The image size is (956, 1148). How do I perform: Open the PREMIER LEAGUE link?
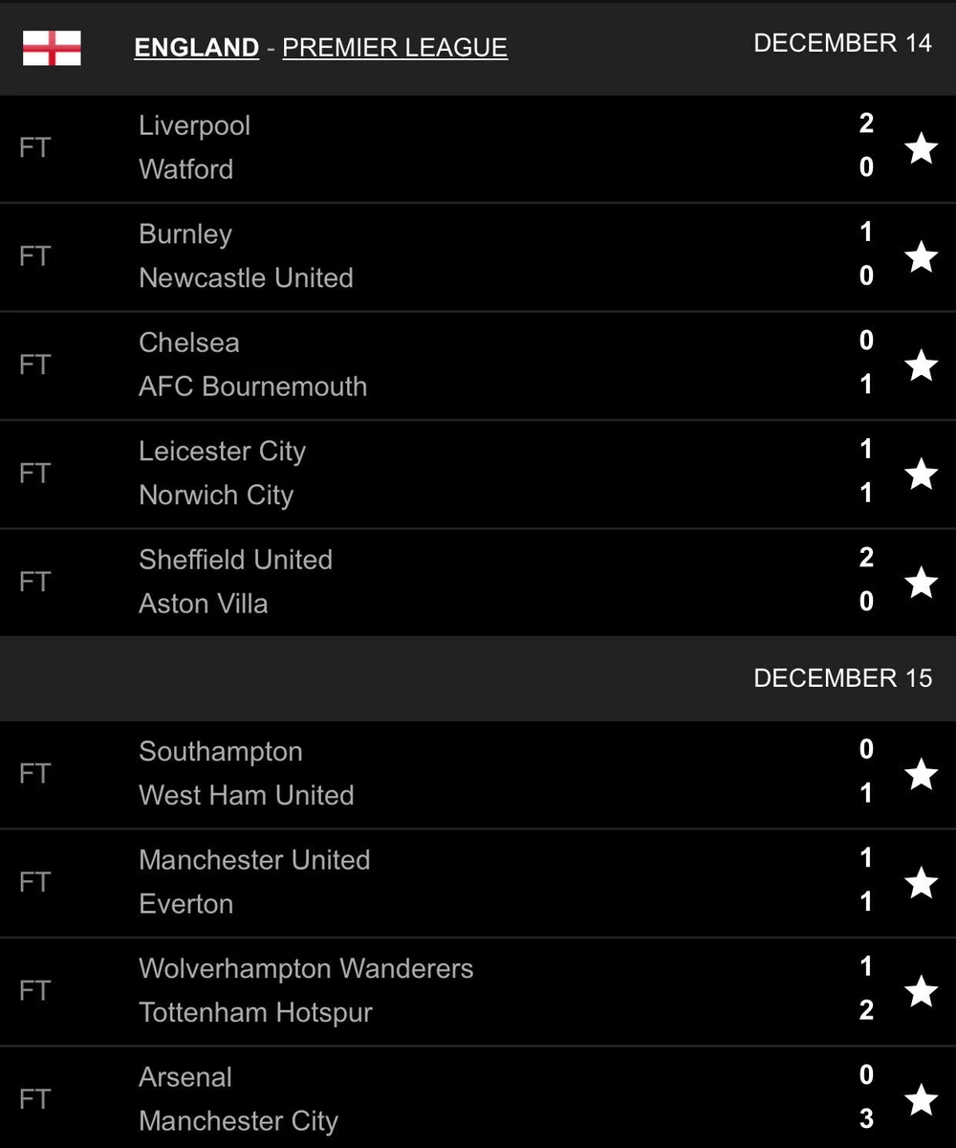[395, 48]
